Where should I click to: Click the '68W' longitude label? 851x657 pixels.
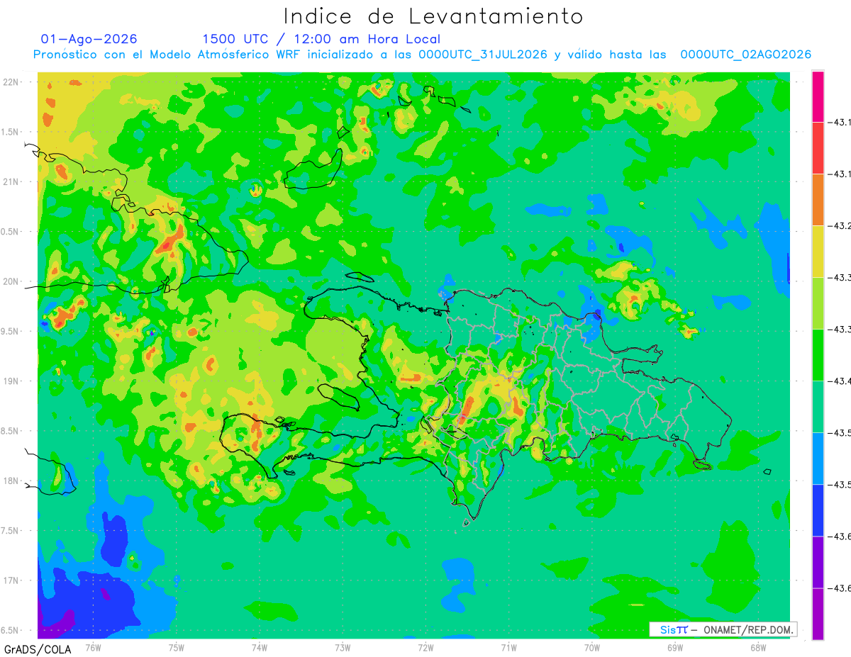pos(757,648)
